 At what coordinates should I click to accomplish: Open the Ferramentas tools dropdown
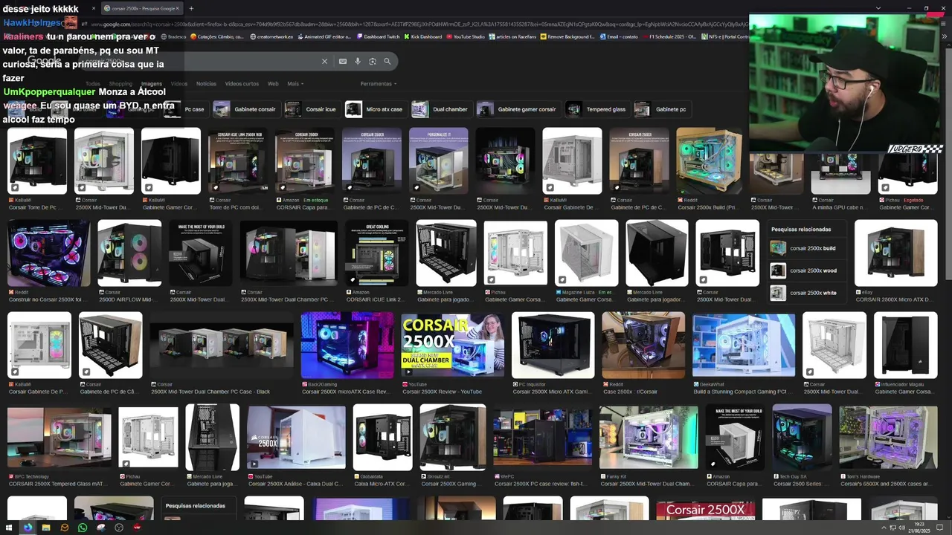click(377, 84)
